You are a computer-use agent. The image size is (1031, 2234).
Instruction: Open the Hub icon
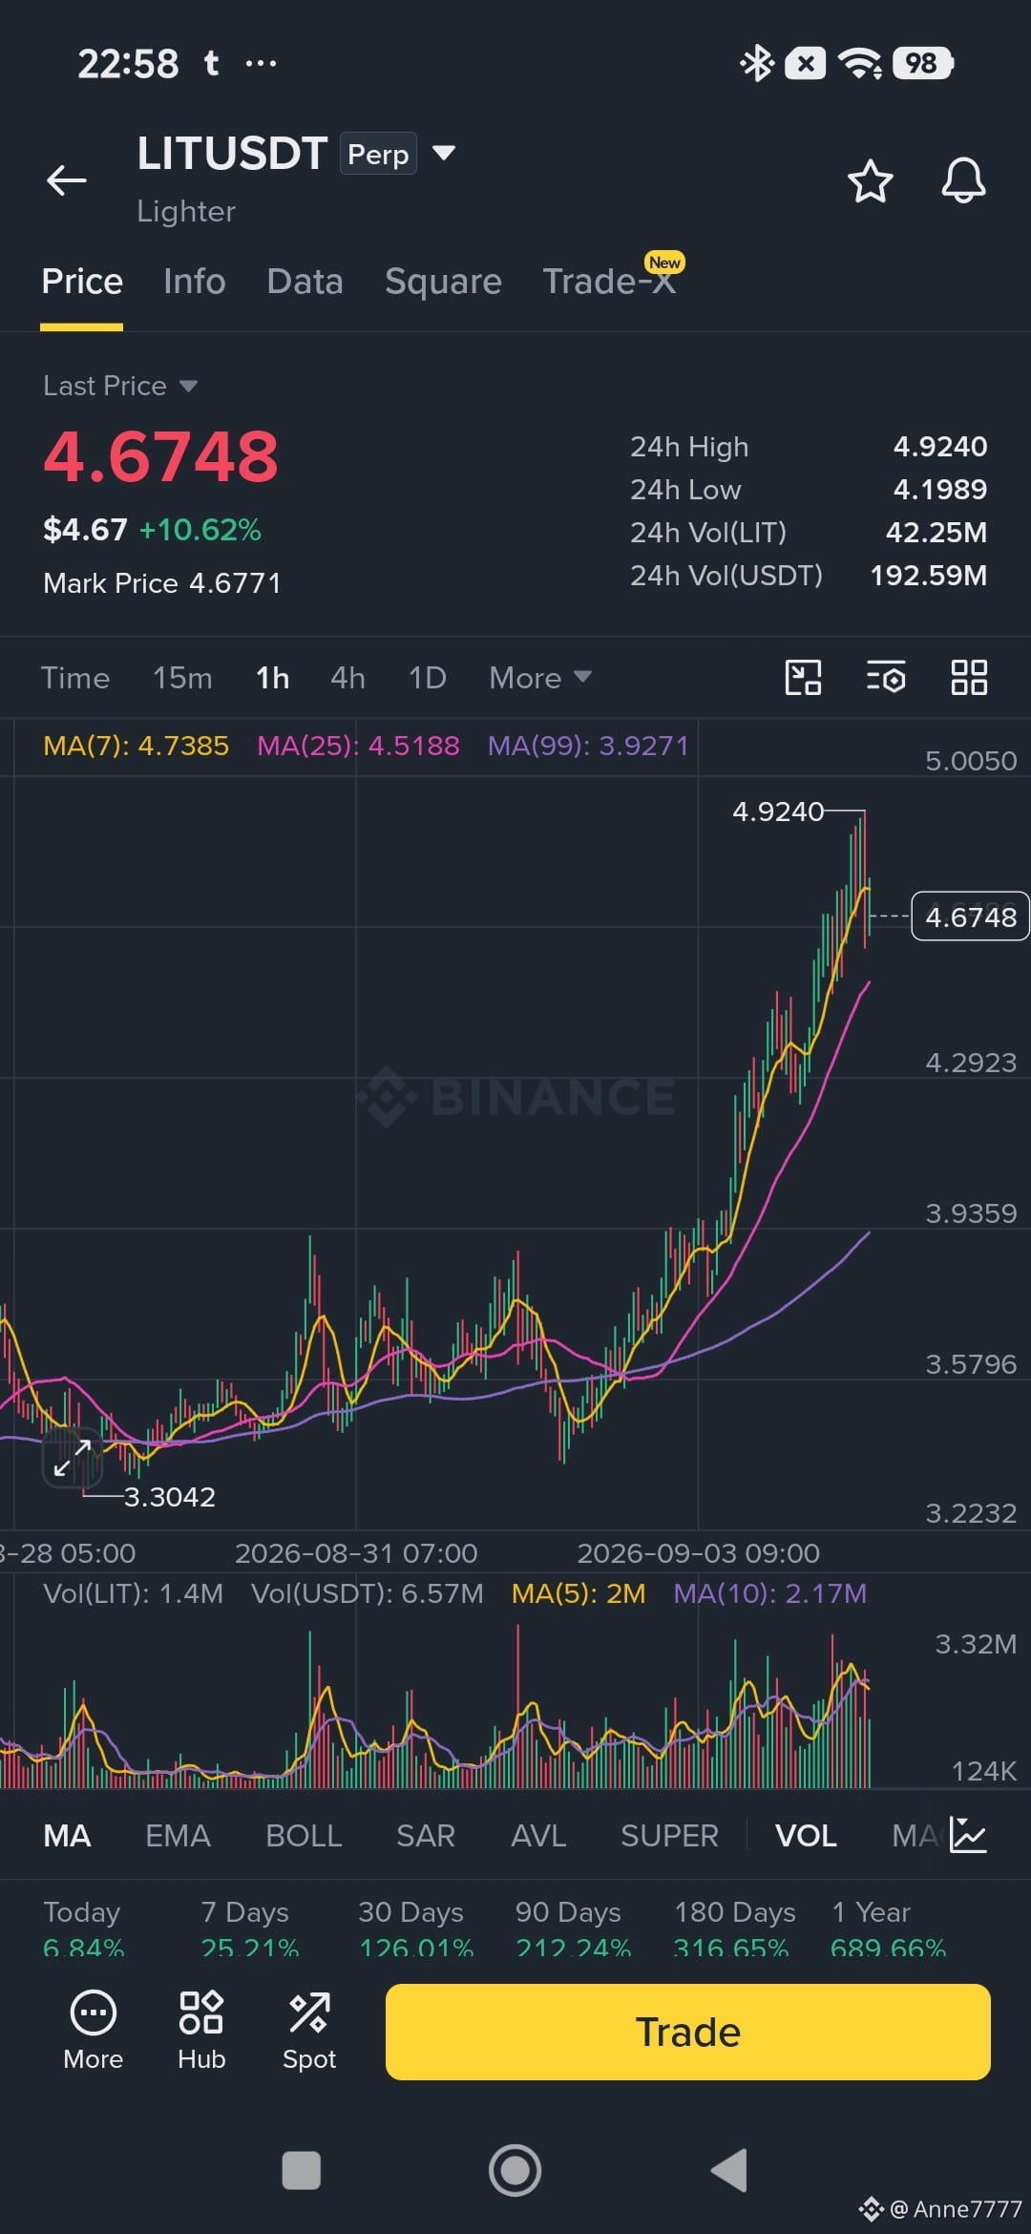pyautogui.click(x=201, y=2031)
